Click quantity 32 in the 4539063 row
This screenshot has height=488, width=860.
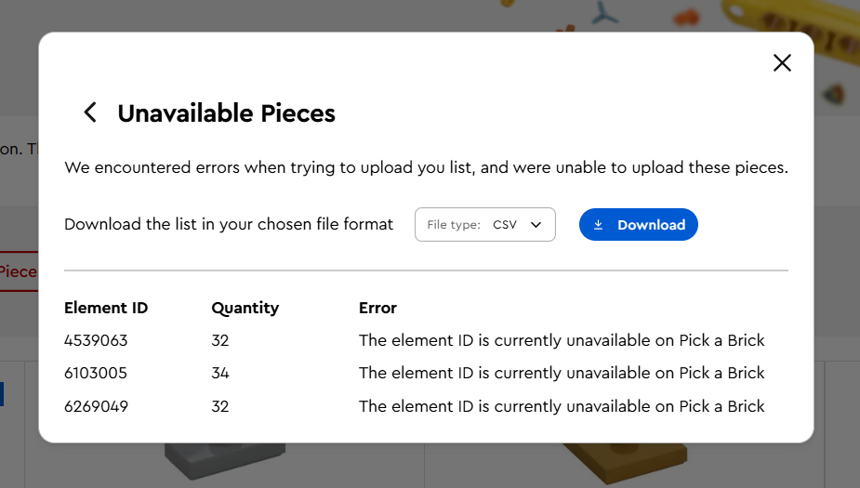pos(220,340)
